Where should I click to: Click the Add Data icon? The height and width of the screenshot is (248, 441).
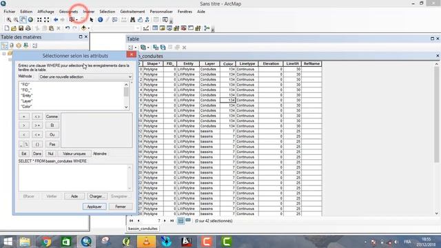pos(83,28)
